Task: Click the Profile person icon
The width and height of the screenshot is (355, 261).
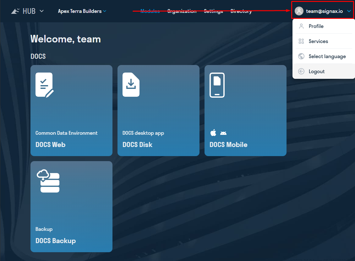Action: (x=301, y=26)
